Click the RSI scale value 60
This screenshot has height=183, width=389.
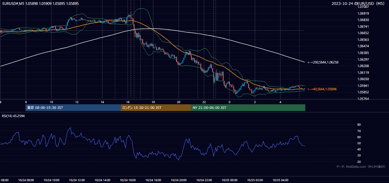click(x=359, y=137)
